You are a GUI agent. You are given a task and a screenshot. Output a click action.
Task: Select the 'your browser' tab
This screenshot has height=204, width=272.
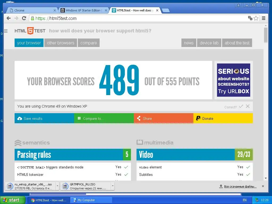29,43
